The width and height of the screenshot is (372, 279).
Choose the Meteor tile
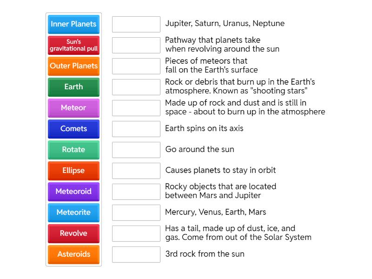pos(73,108)
